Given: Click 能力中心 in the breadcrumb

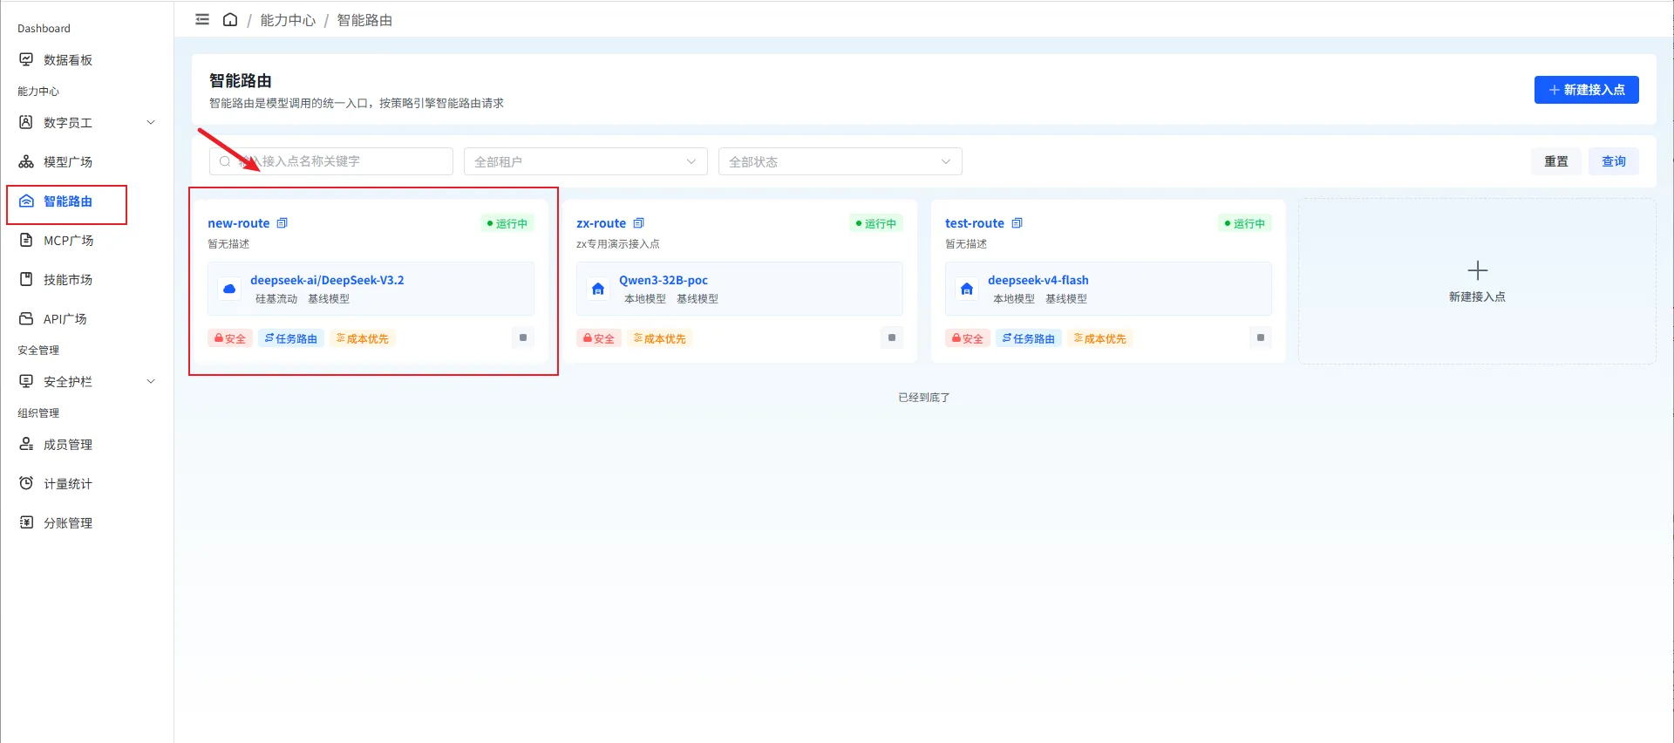Looking at the screenshot, I should pyautogui.click(x=288, y=20).
